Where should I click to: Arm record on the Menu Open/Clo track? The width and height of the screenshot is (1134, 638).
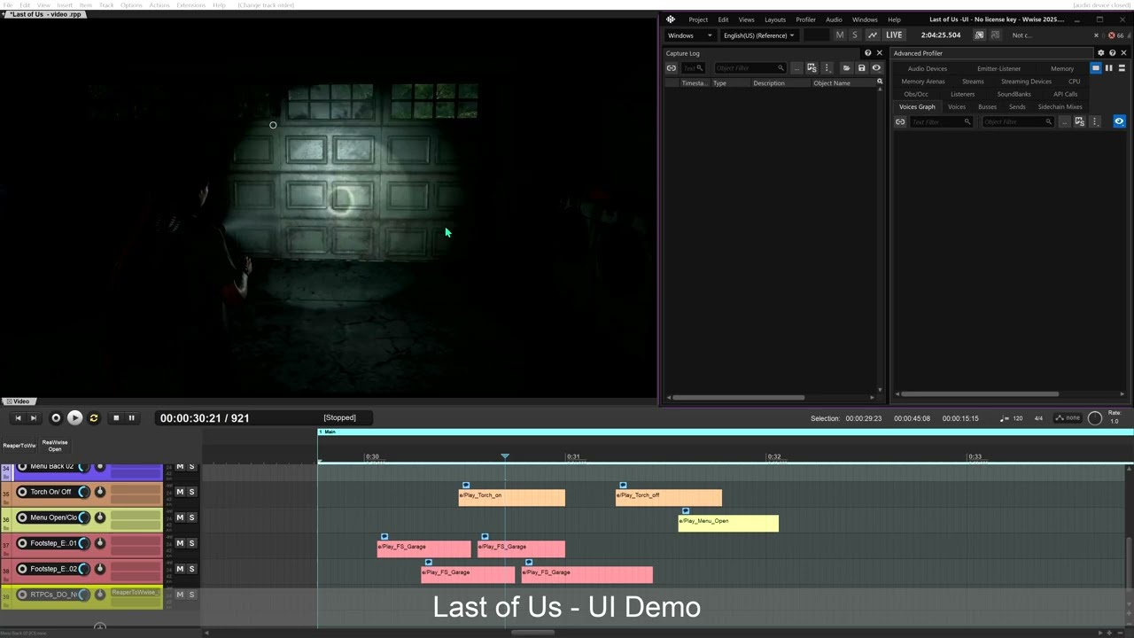pos(22,517)
